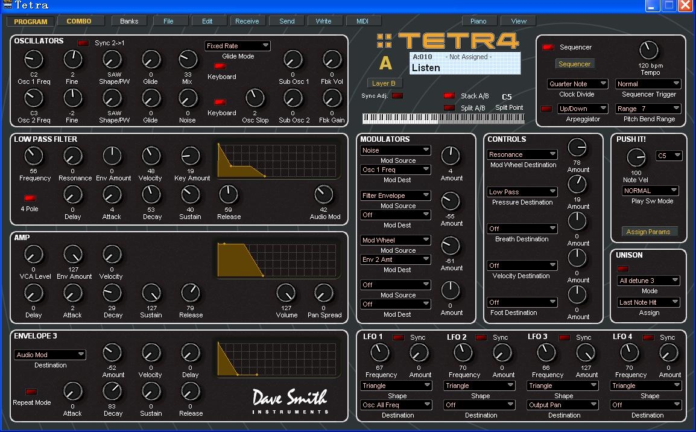The image size is (696, 432).
Task: Click the Sequencer button
Action: click(574, 64)
